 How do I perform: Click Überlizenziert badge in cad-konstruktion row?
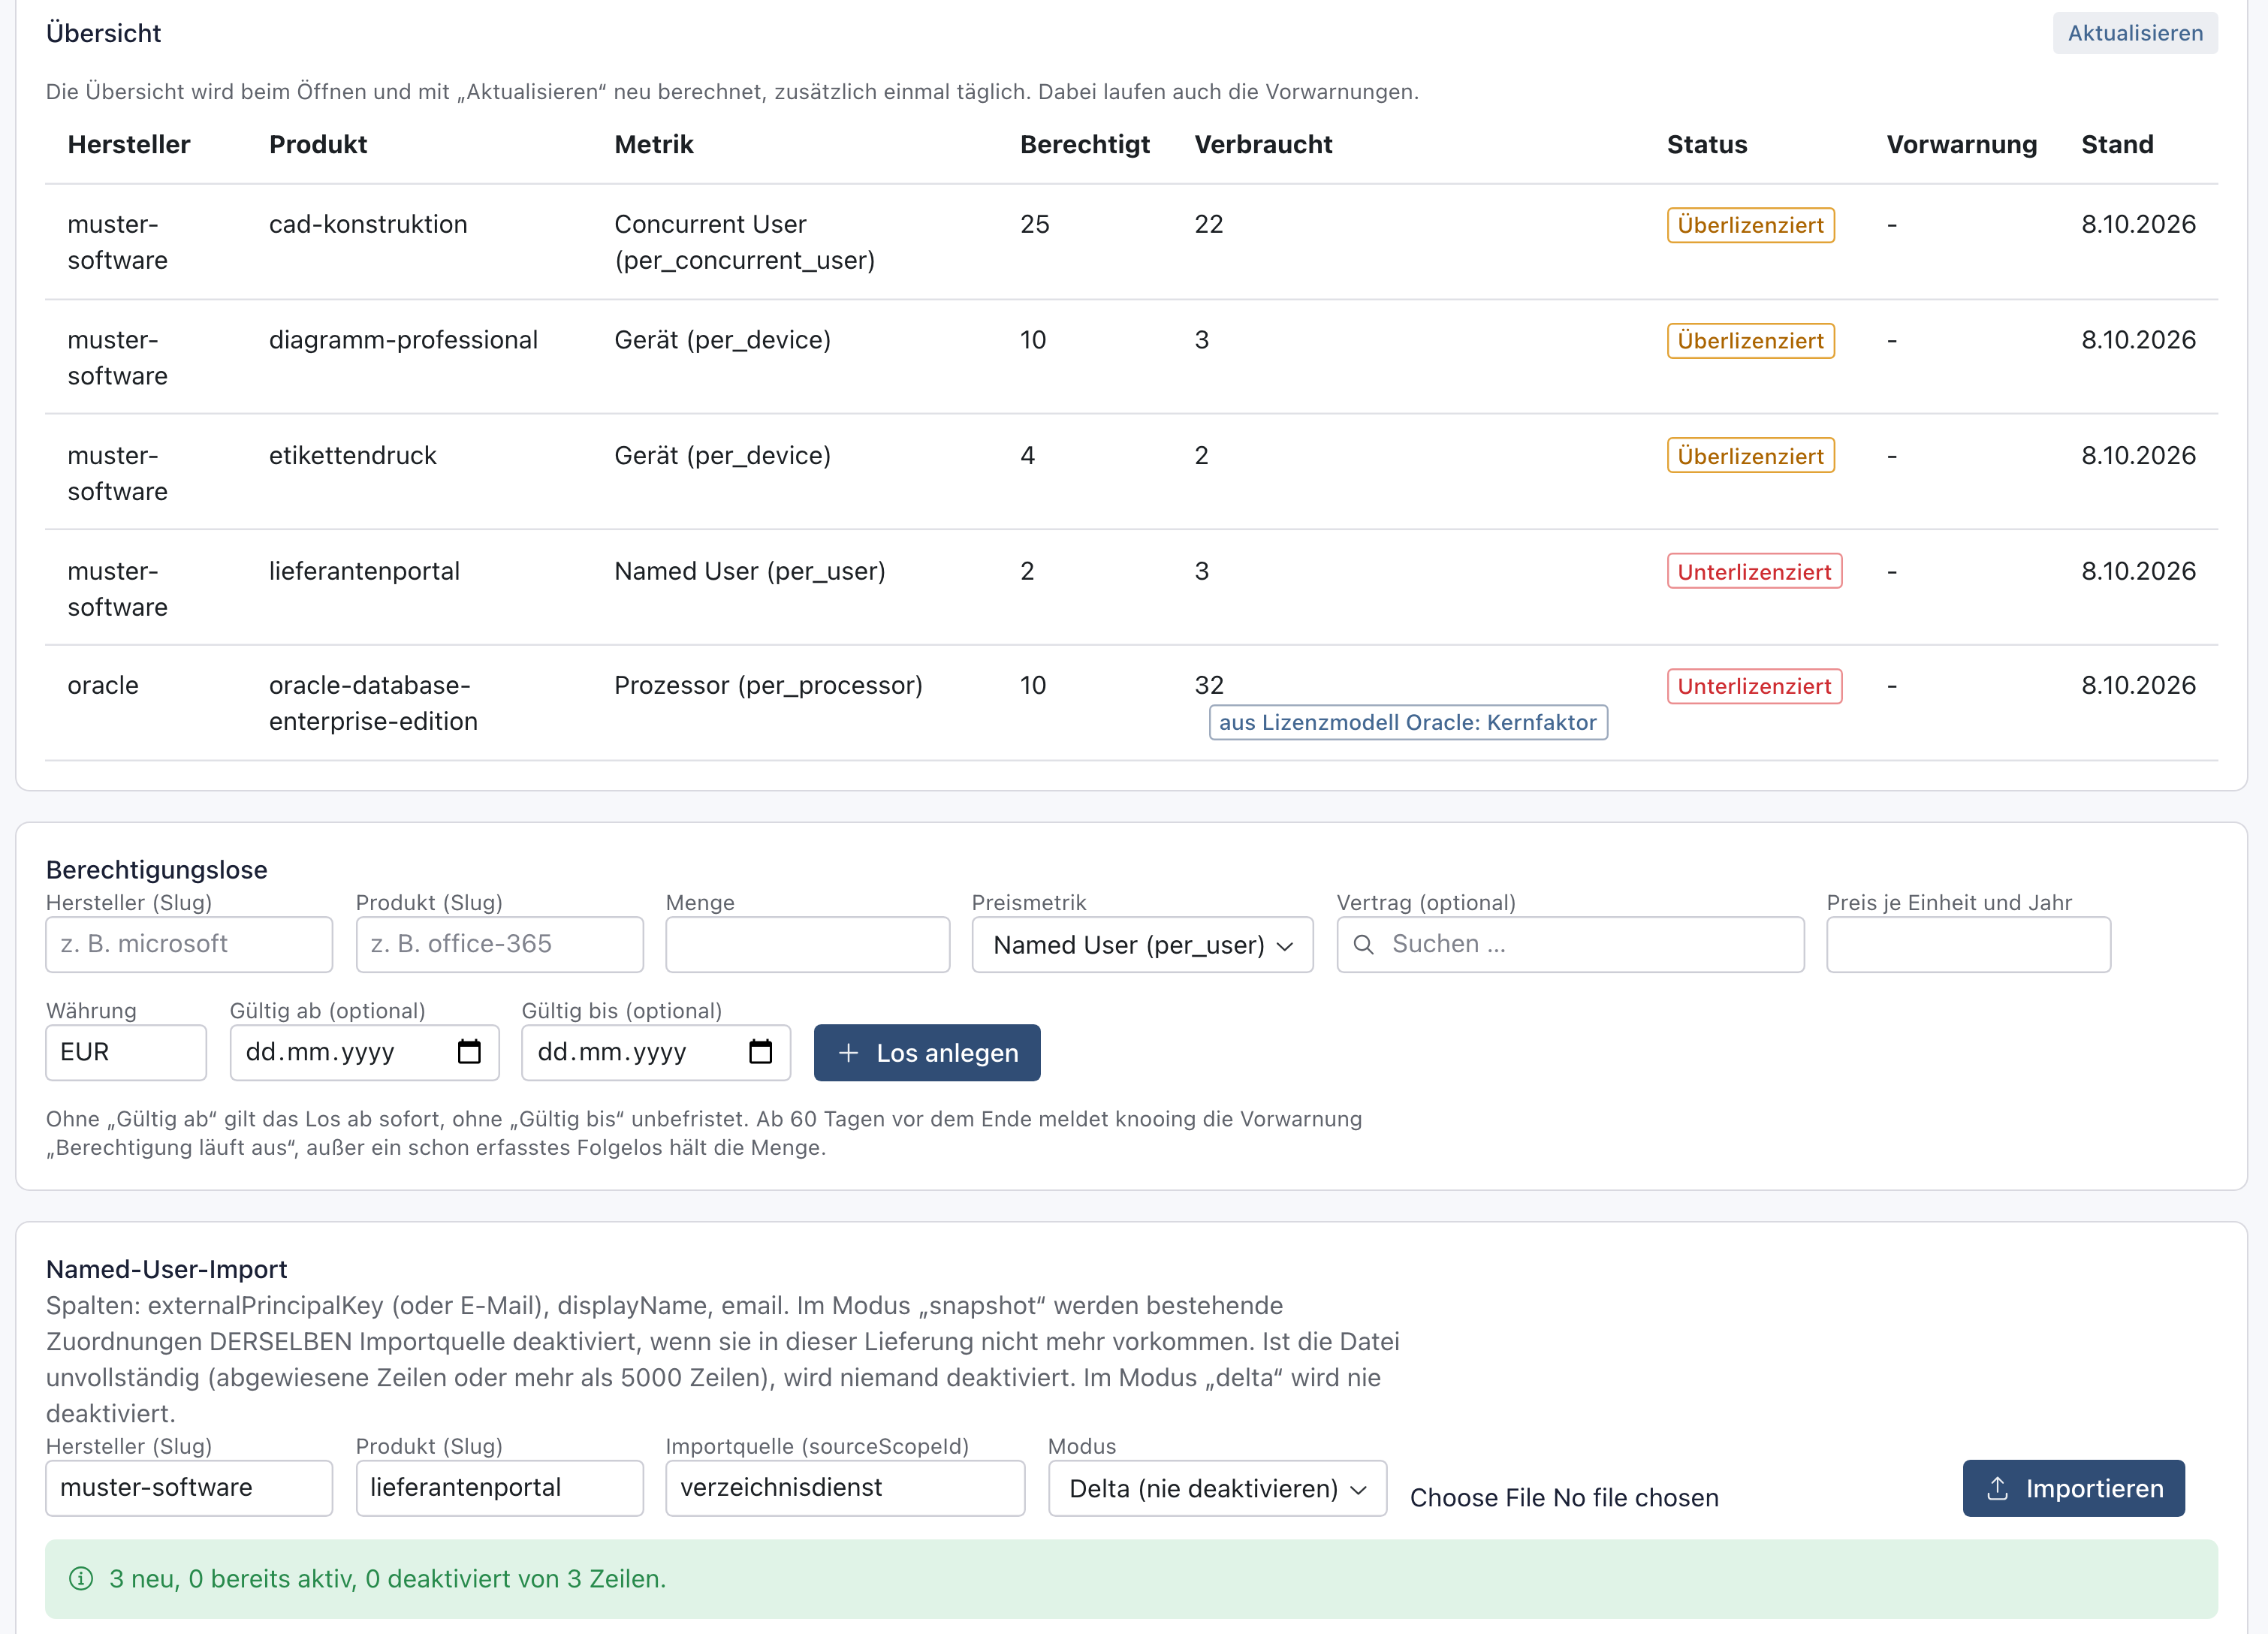(x=1750, y=225)
